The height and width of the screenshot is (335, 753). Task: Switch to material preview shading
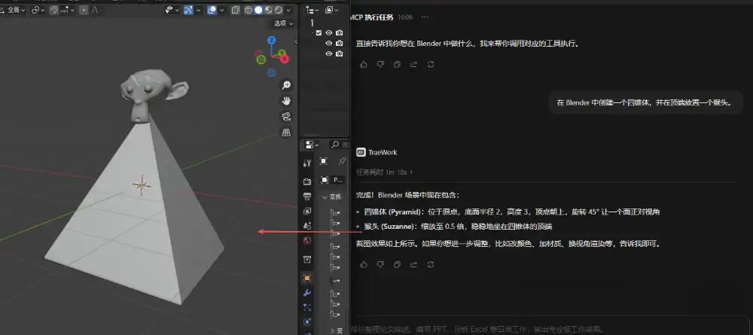pos(269,10)
